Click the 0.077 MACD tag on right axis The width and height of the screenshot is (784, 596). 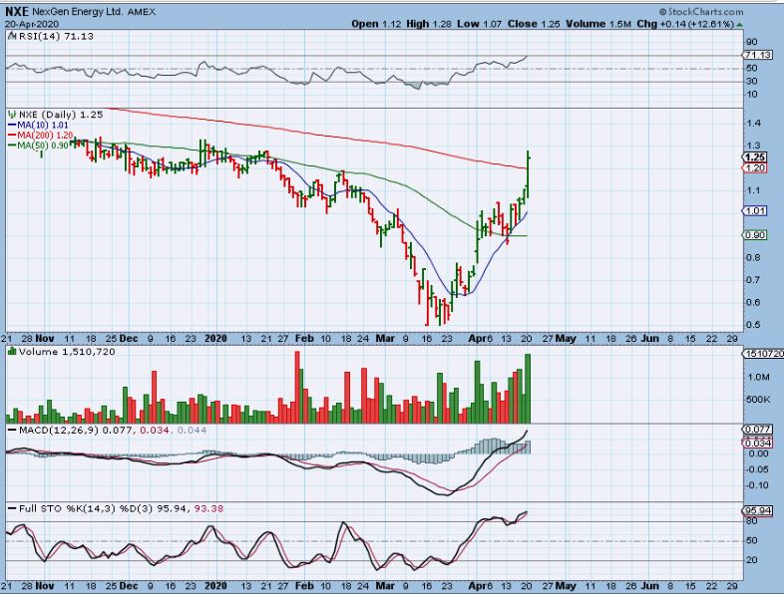(x=756, y=430)
